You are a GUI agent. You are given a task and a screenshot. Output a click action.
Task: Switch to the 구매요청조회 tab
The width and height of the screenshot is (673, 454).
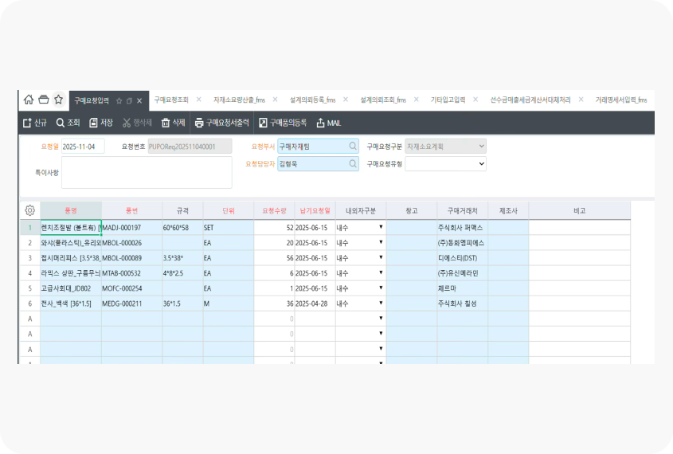pos(170,100)
